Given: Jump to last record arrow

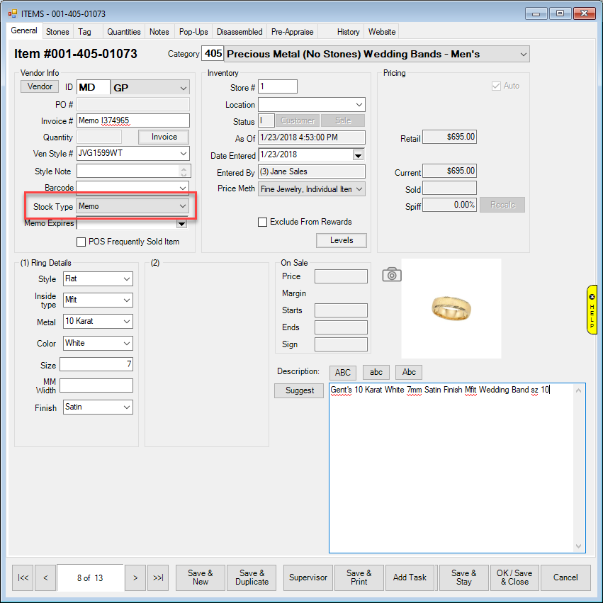Looking at the screenshot, I should 158,577.
